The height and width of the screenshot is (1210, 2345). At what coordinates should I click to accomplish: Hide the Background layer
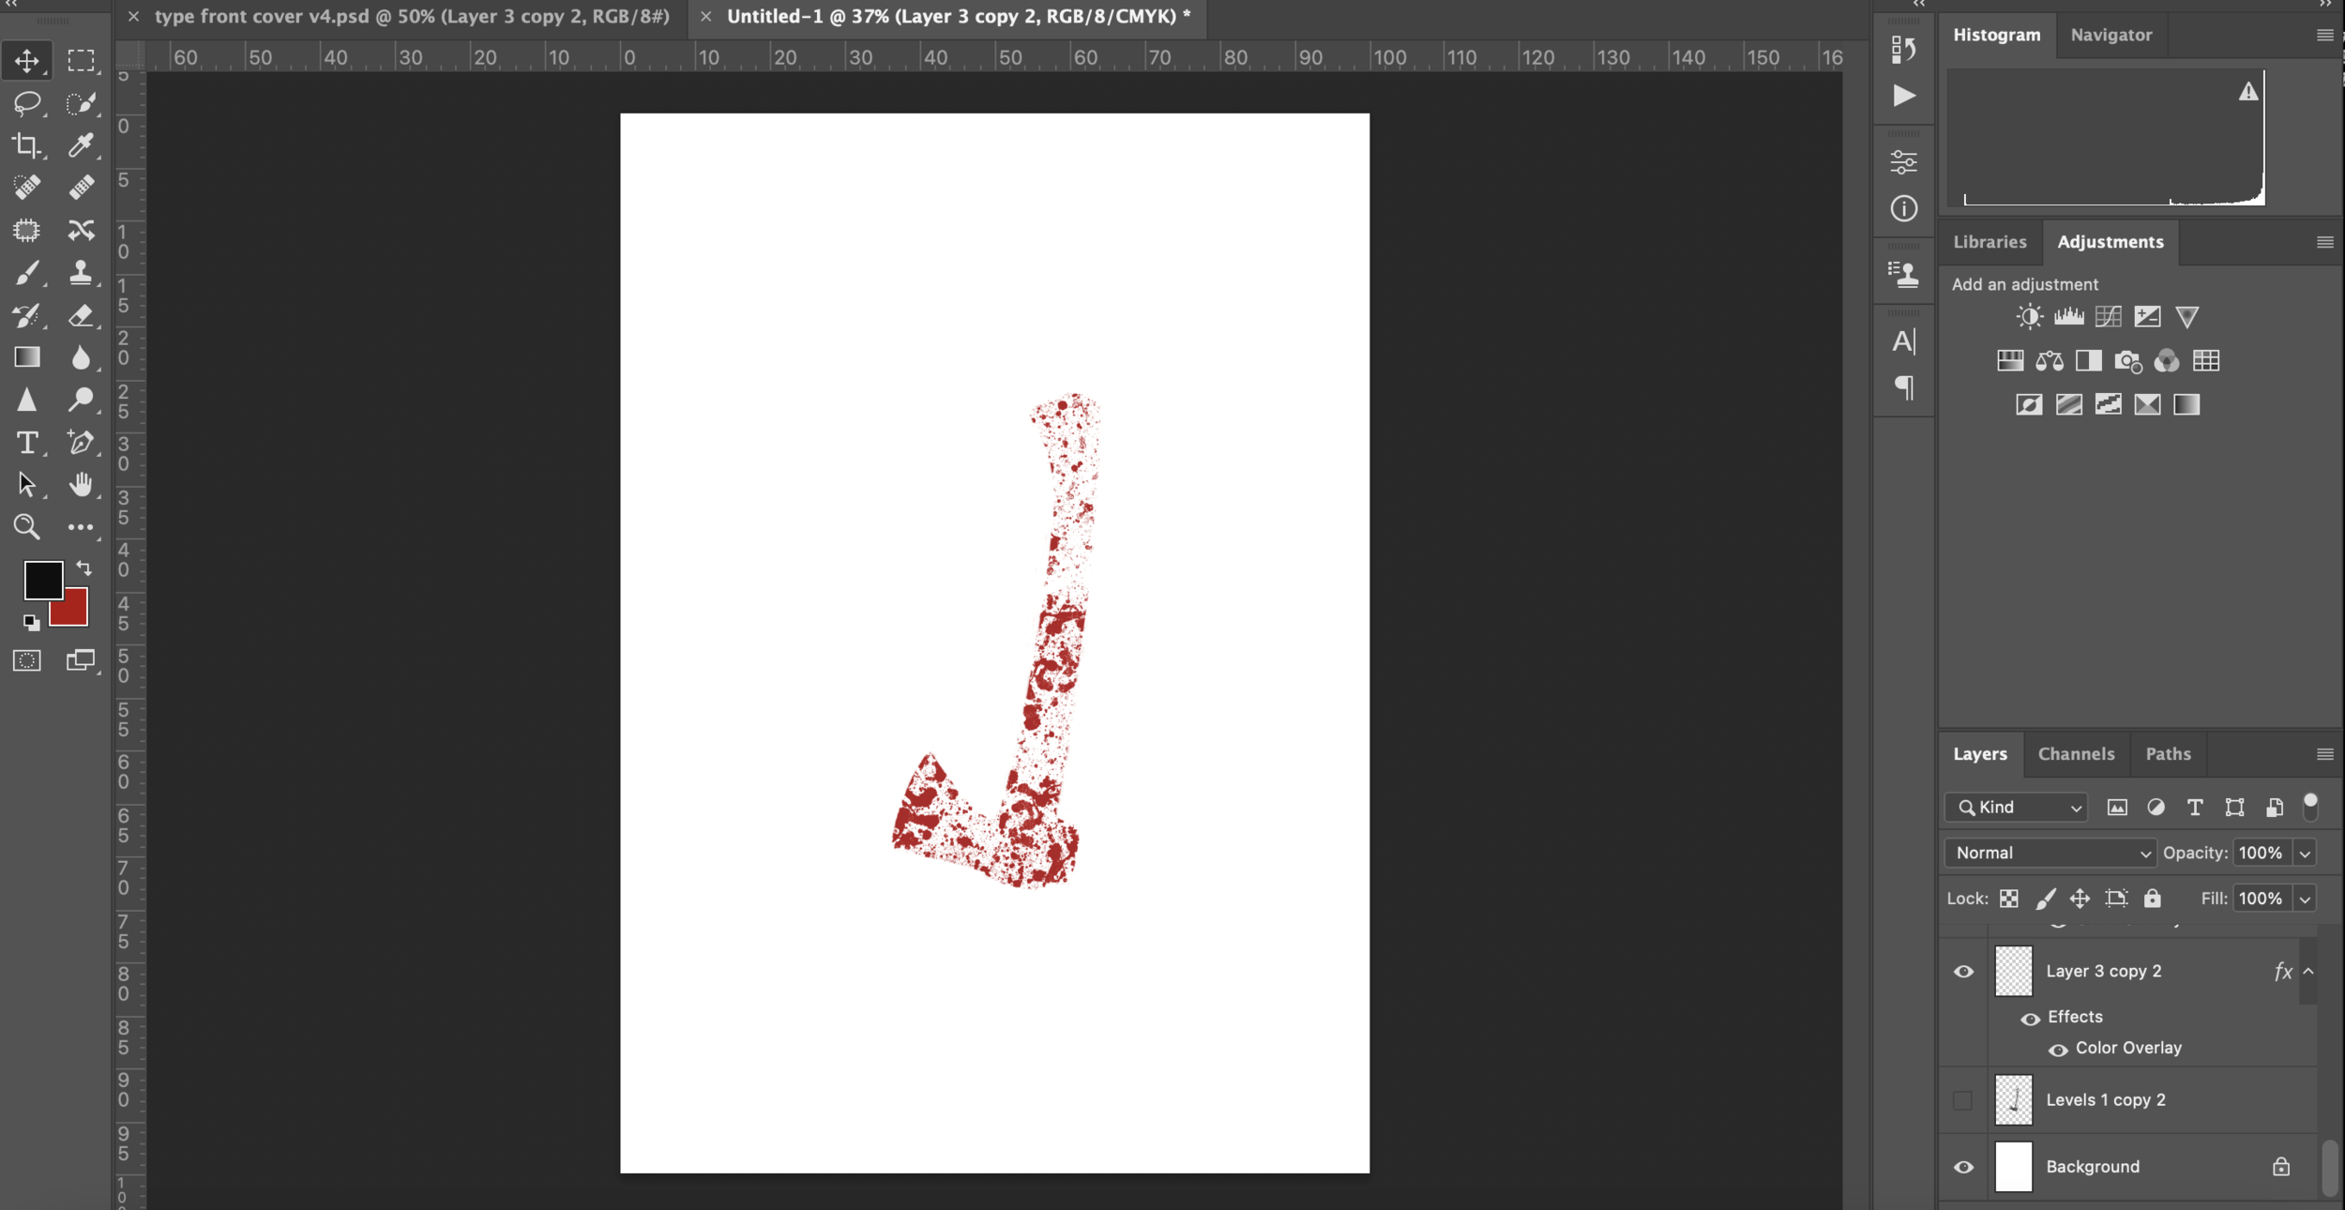1963,1167
